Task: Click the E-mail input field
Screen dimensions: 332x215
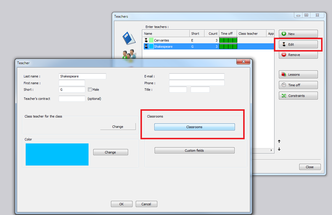Action: tap(197, 76)
